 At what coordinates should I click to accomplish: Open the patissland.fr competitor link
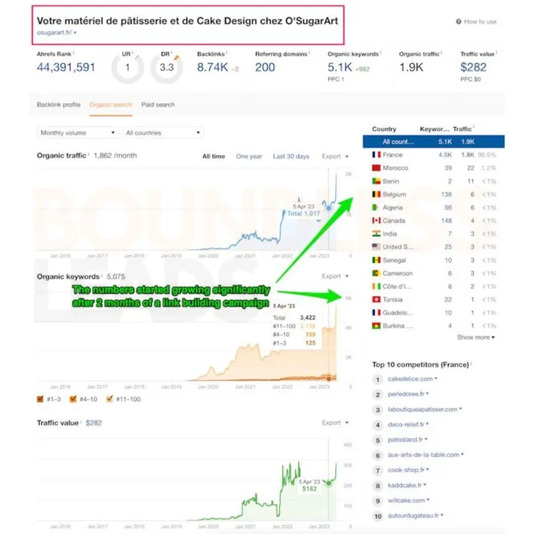pyautogui.click(x=405, y=439)
